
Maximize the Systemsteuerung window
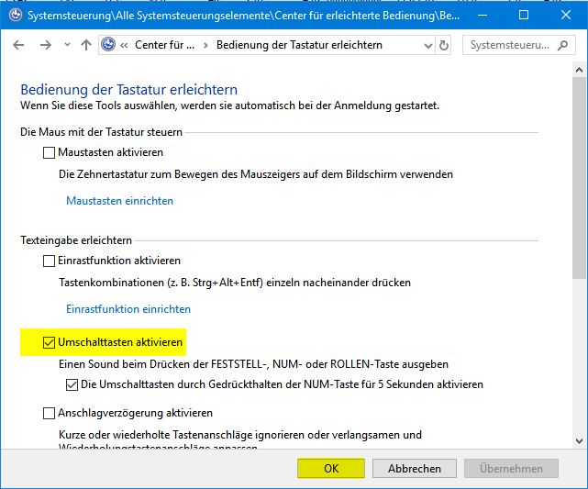point(524,15)
